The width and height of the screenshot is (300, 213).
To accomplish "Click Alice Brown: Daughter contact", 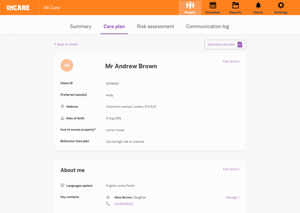I will pos(130,197).
